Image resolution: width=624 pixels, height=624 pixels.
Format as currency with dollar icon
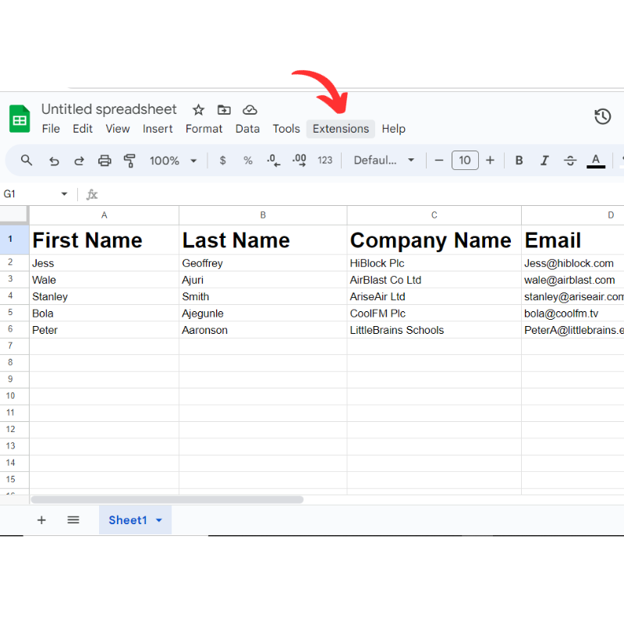click(x=223, y=161)
